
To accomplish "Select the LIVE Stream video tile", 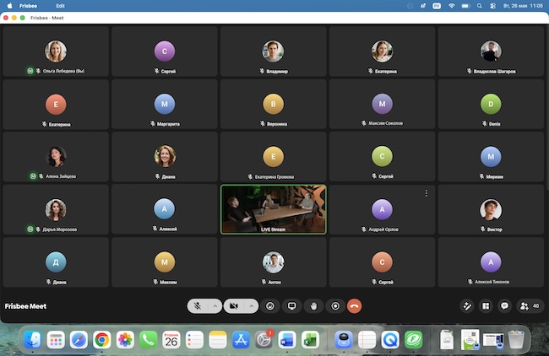I will (273, 209).
